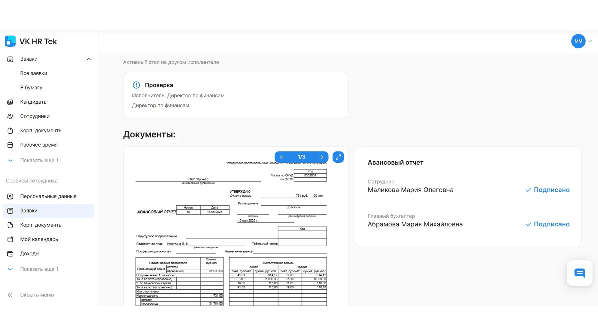Viewport: 598px width, 336px height.
Task: Open the support chat bubble button
Action: click(x=580, y=273)
